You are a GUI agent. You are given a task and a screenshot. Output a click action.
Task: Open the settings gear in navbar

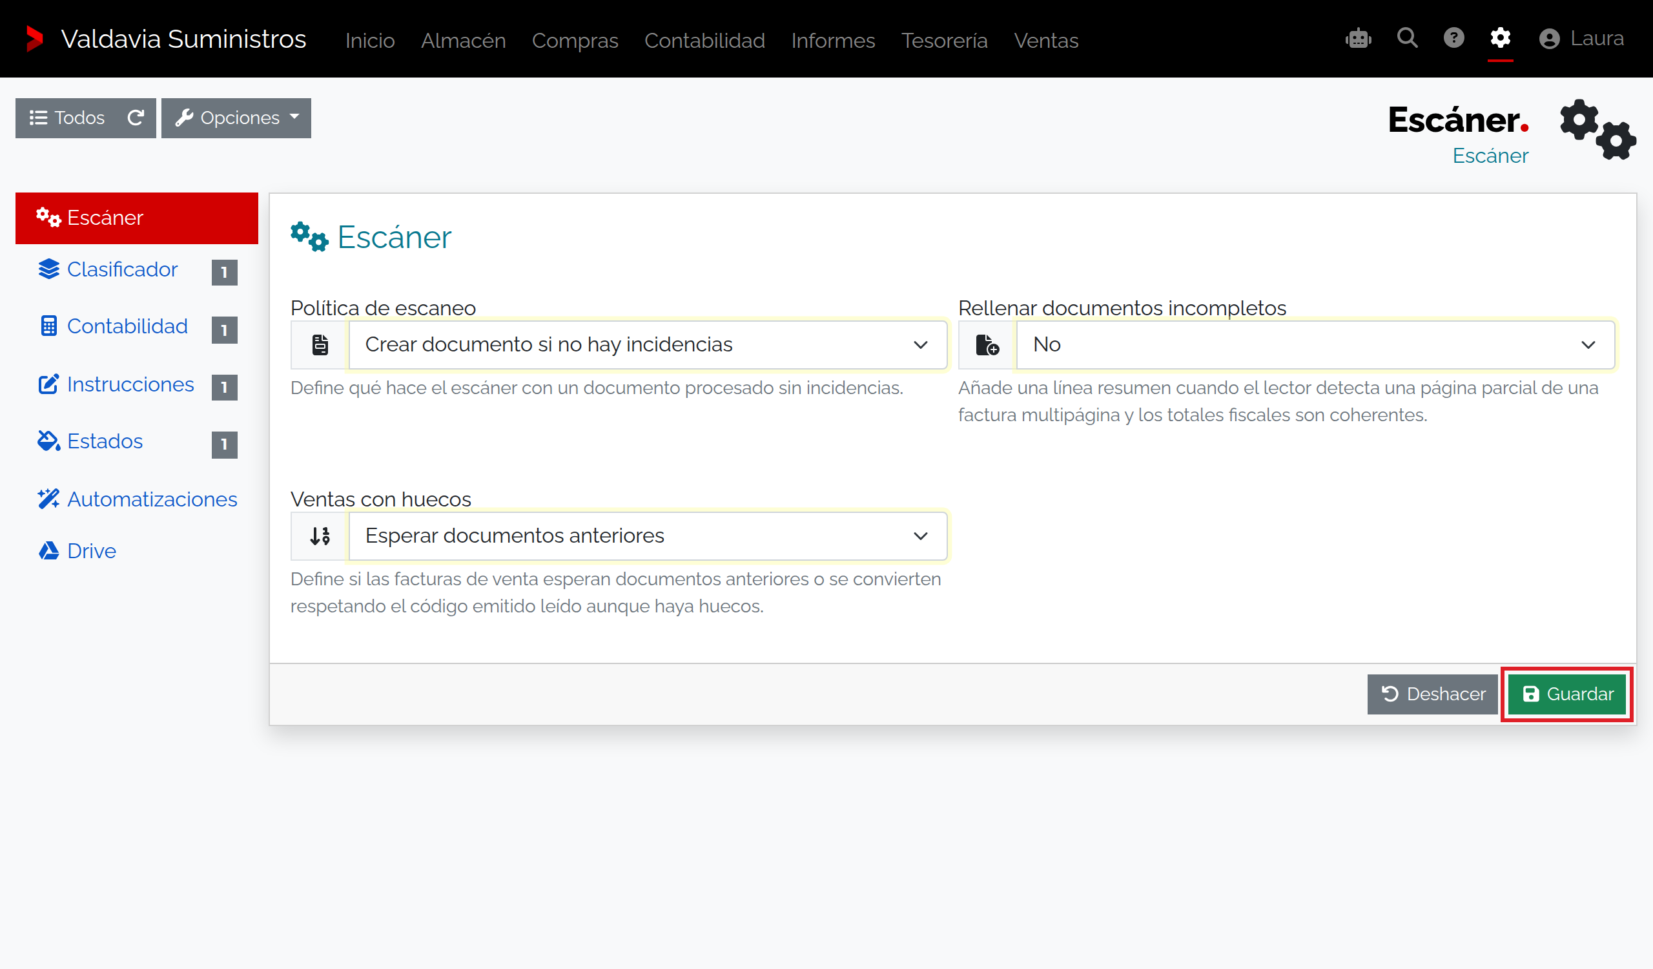pyautogui.click(x=1500, y=38)
